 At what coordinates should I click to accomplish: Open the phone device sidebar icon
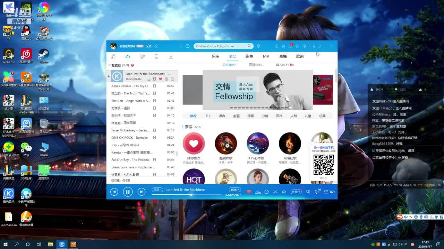point(156,56)
